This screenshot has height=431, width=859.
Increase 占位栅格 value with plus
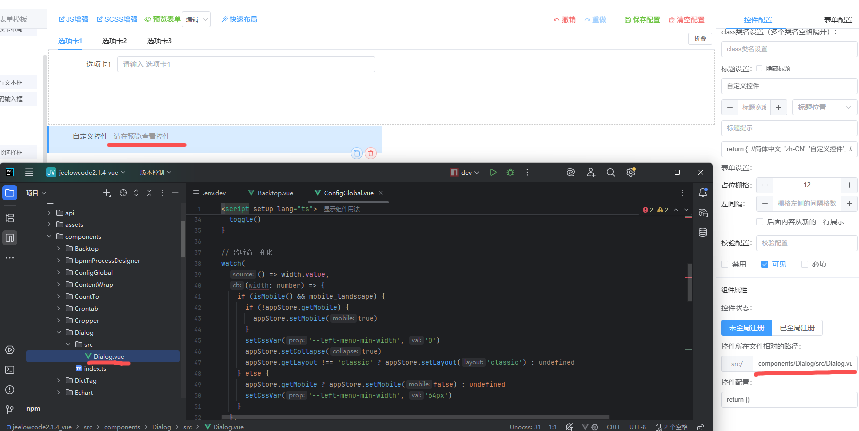coord(849,185)
